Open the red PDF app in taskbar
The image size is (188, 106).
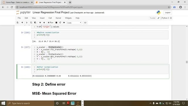[x=68, y=103]
